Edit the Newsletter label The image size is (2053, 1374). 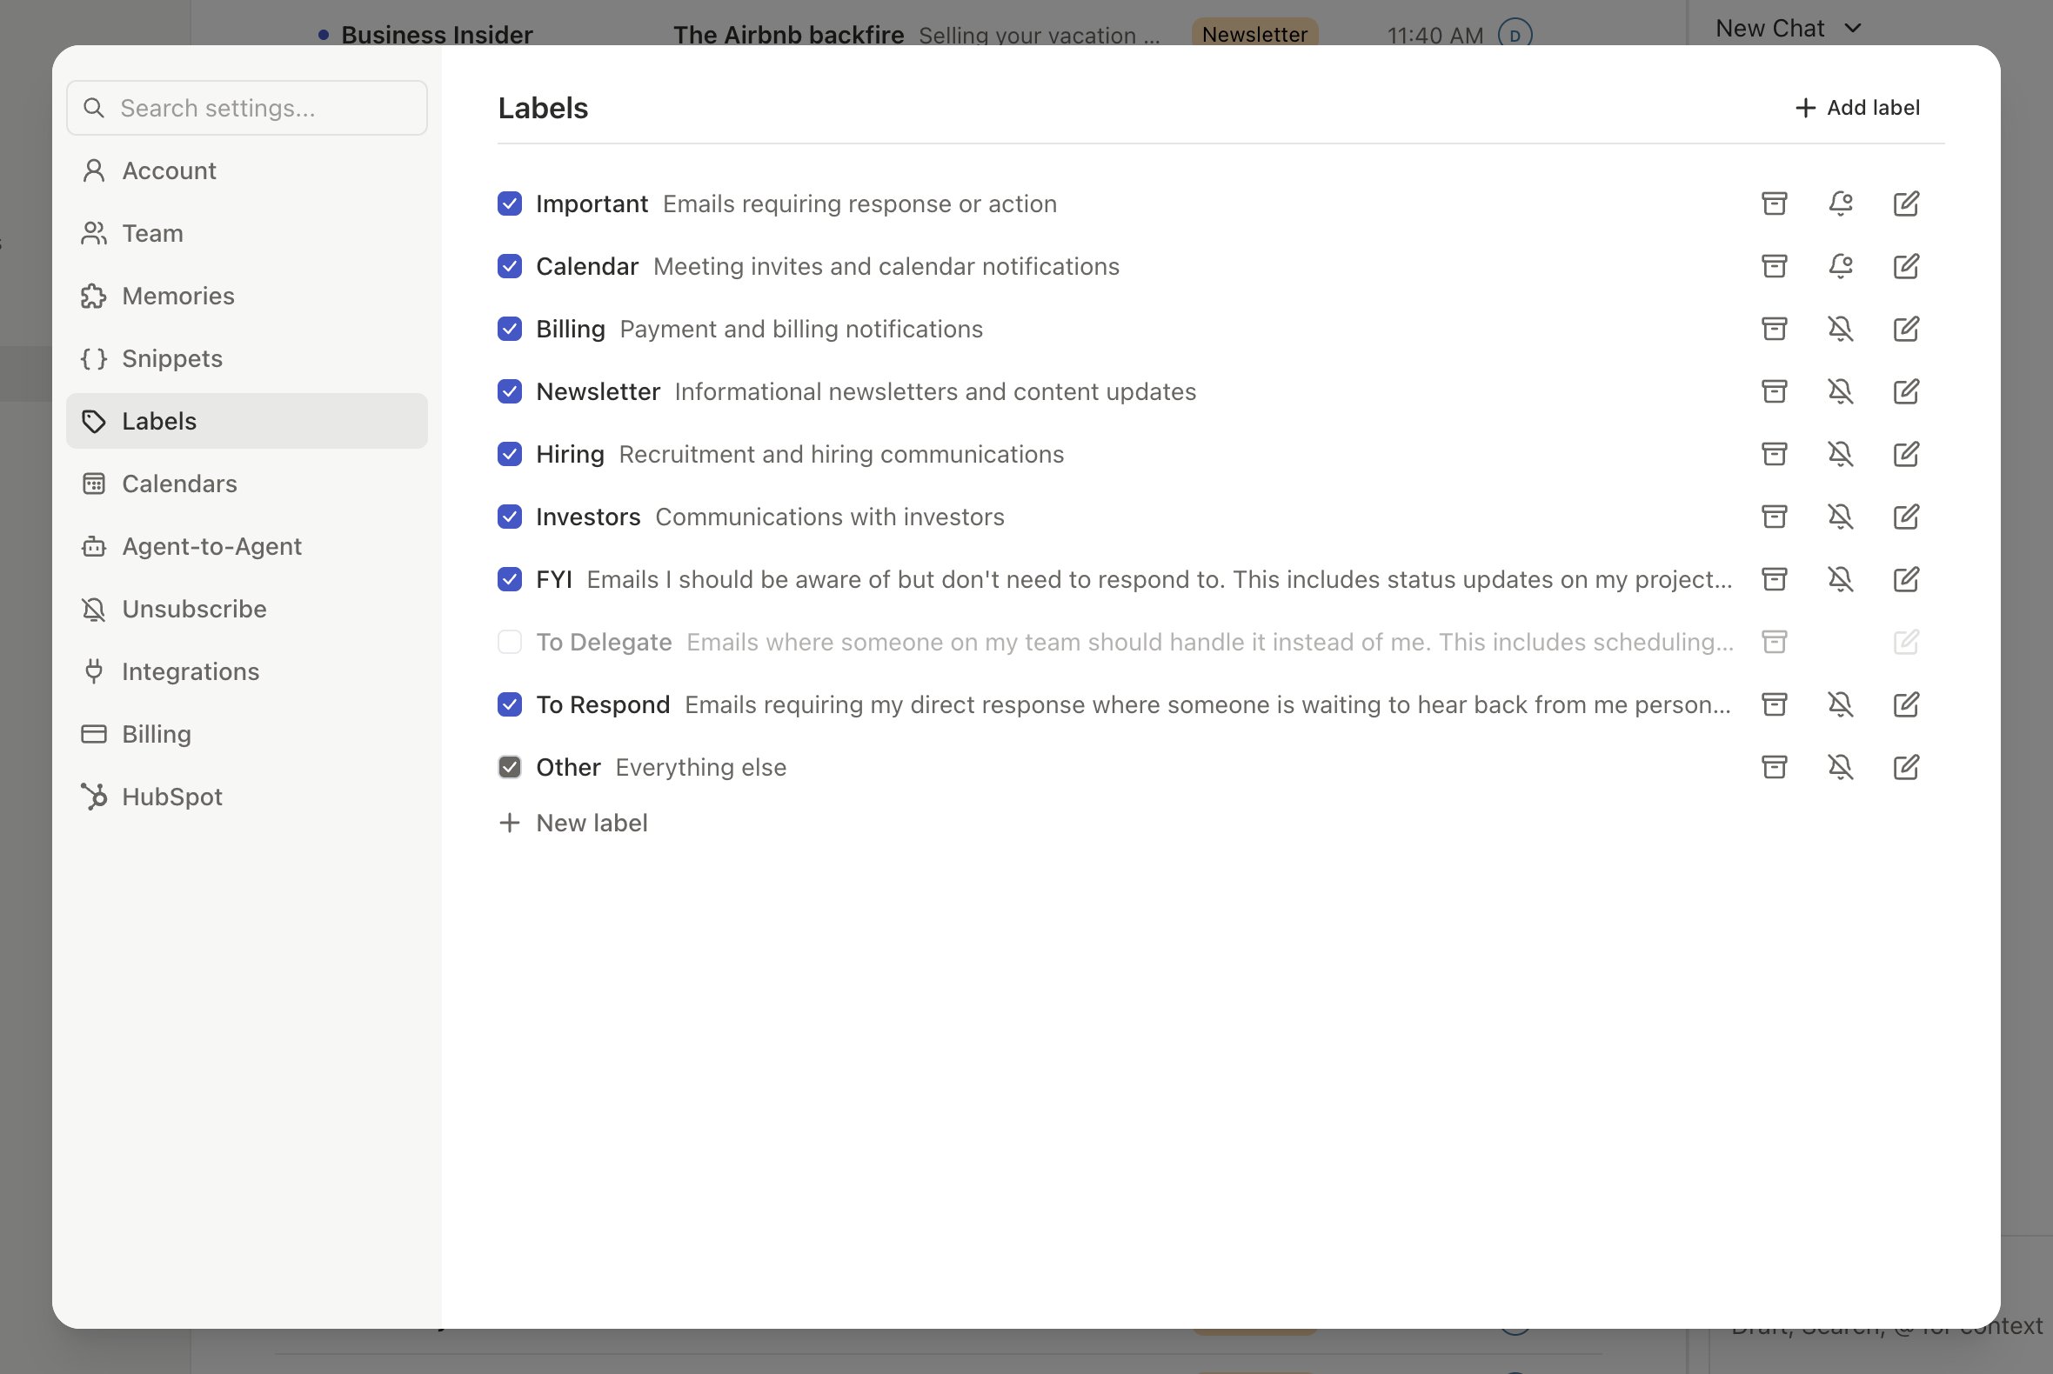pos(1906,390)
